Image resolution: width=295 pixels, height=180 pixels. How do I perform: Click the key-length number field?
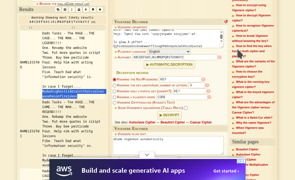pos(197,85)
